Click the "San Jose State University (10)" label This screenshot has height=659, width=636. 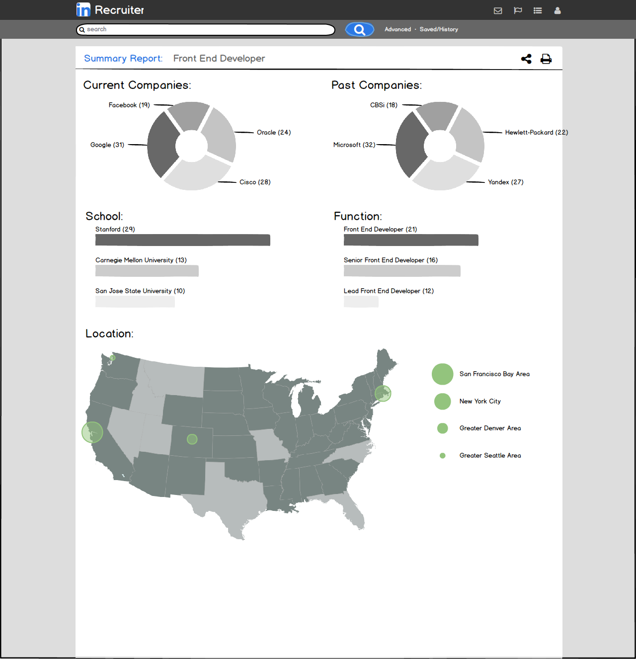tap(140, 291)
